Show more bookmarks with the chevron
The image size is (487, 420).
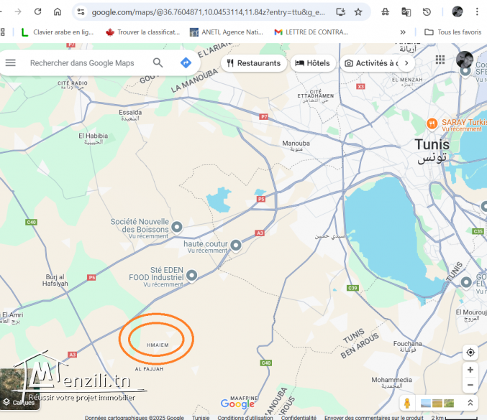[x=403, y=32]
